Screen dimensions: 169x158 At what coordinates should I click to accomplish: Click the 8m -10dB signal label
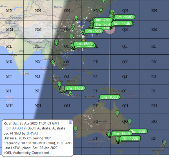coord(110,97)
